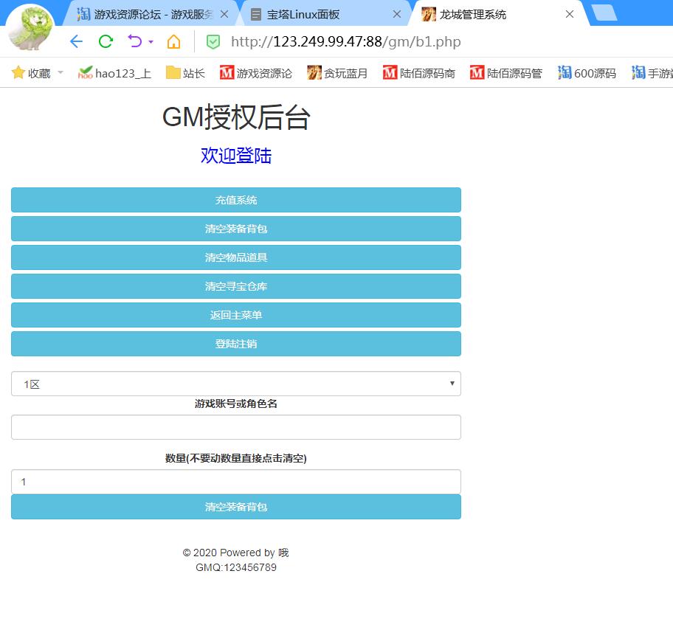Click the purple undo arrow icon
This screenshot has width=673, height=630.
[x=134, y=41]
